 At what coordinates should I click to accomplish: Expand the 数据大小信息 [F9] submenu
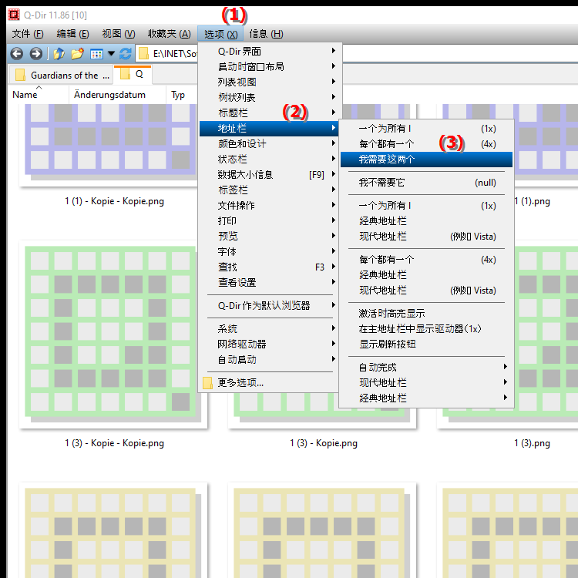click(269, 175)
